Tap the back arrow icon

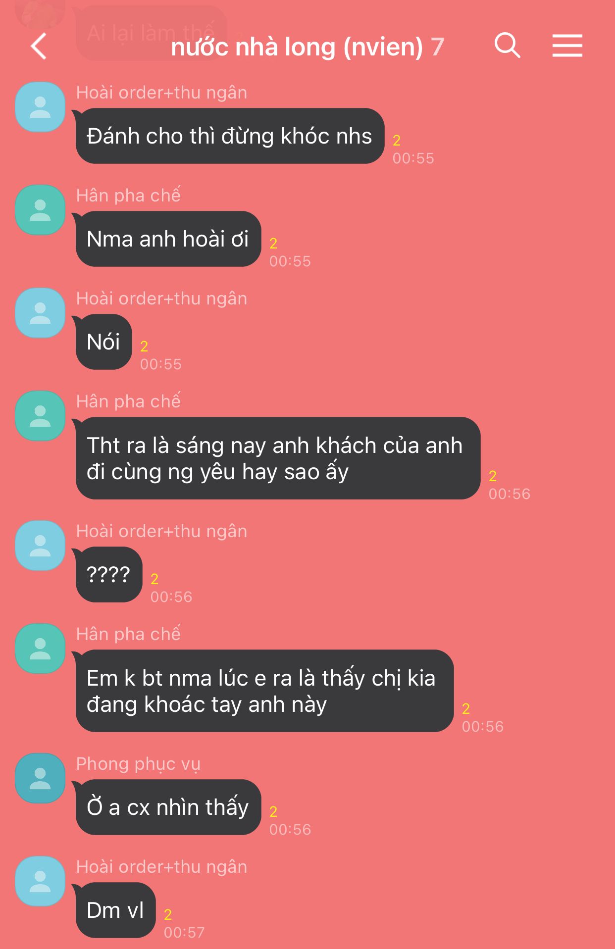click(x=39, y=47)
